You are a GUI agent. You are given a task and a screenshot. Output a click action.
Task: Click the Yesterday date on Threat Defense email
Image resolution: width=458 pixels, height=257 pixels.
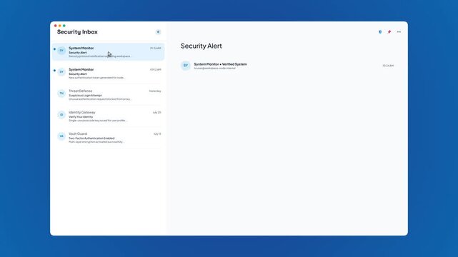pyautogui.click(x=155, y=91)
